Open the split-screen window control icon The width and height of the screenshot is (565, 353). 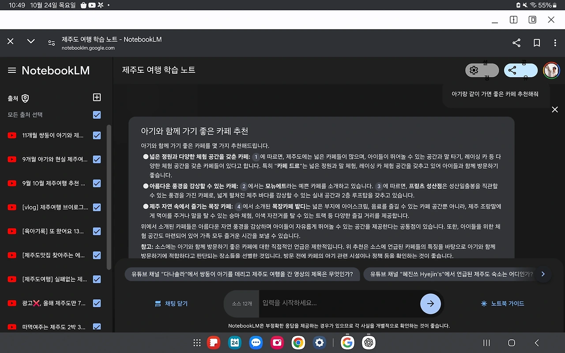click(x=513, y=20)
